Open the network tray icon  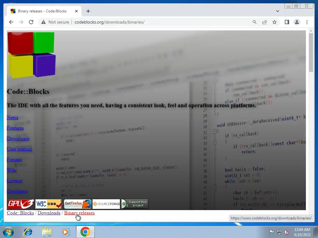click(279, 232)
